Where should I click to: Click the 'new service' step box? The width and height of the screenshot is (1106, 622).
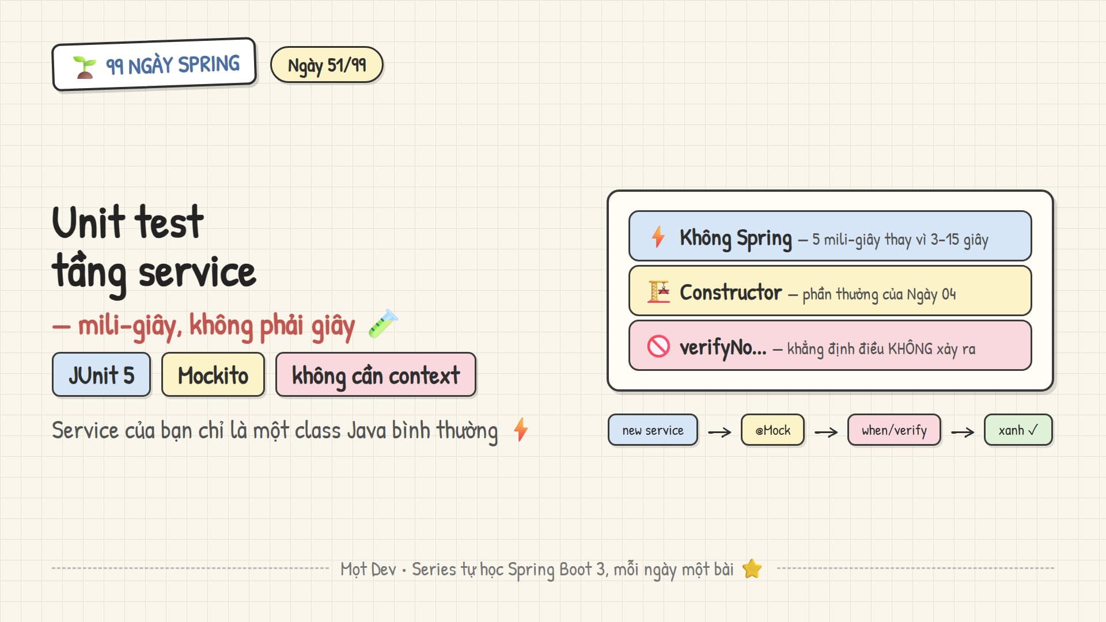point(653,430)
